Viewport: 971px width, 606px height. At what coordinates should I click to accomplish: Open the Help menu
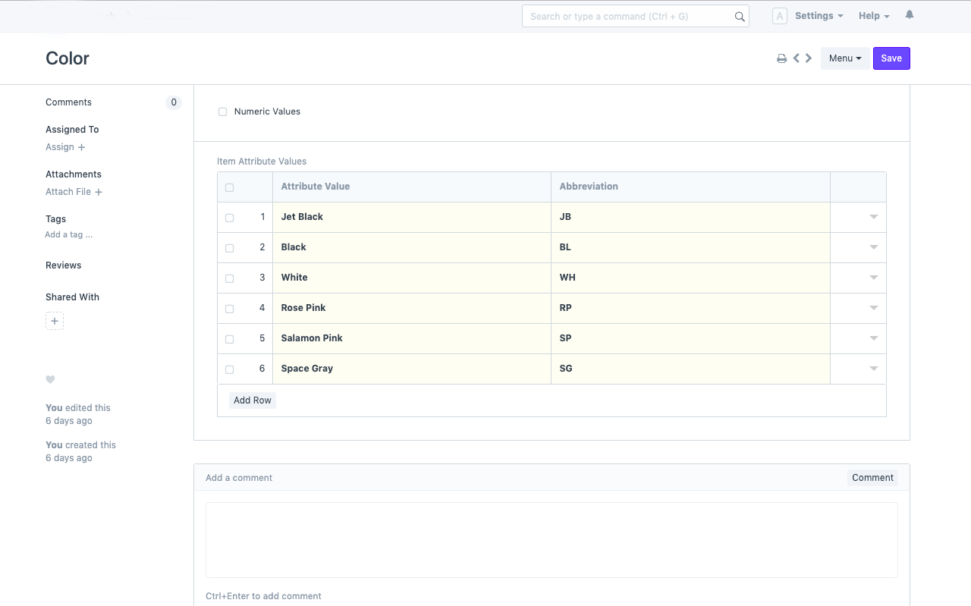click(x=873, y=16)
